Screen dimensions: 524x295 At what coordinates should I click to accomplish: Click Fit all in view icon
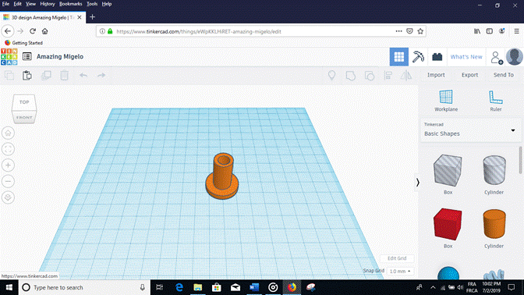[8, 149]
